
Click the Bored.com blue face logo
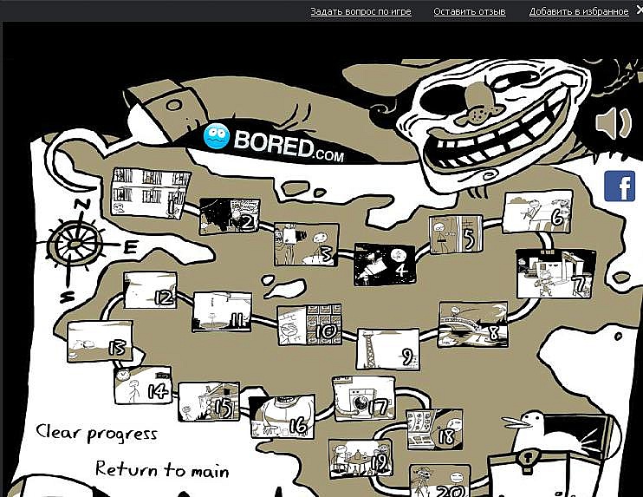coord(216,136)
